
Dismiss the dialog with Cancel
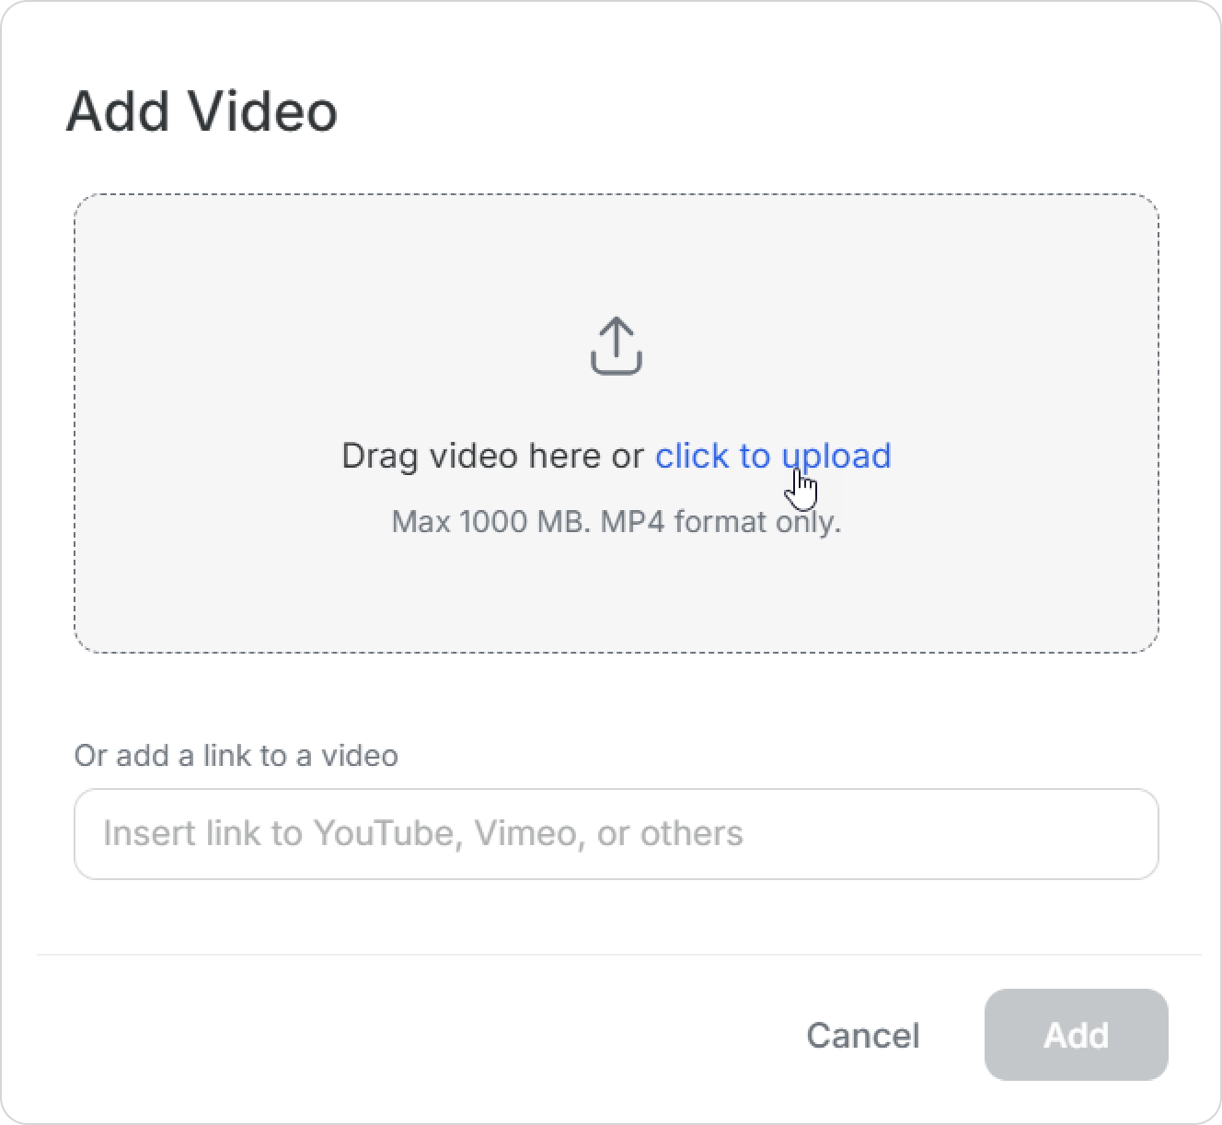point(862,1035)
